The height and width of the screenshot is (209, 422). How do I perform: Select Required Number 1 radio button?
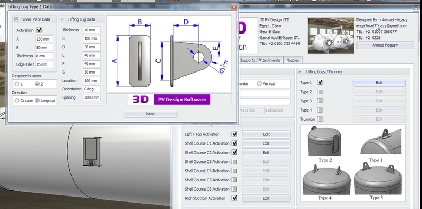[x=17, y=84]
